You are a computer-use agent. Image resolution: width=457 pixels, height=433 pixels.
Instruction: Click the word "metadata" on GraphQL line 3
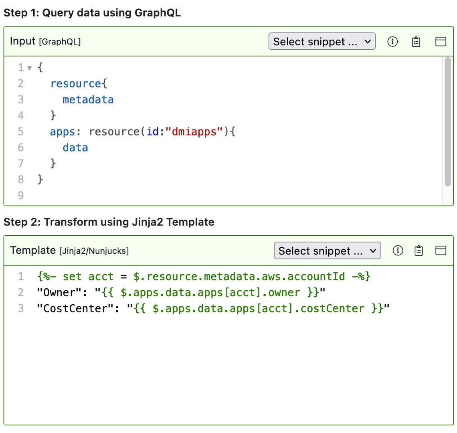point(88,100)
